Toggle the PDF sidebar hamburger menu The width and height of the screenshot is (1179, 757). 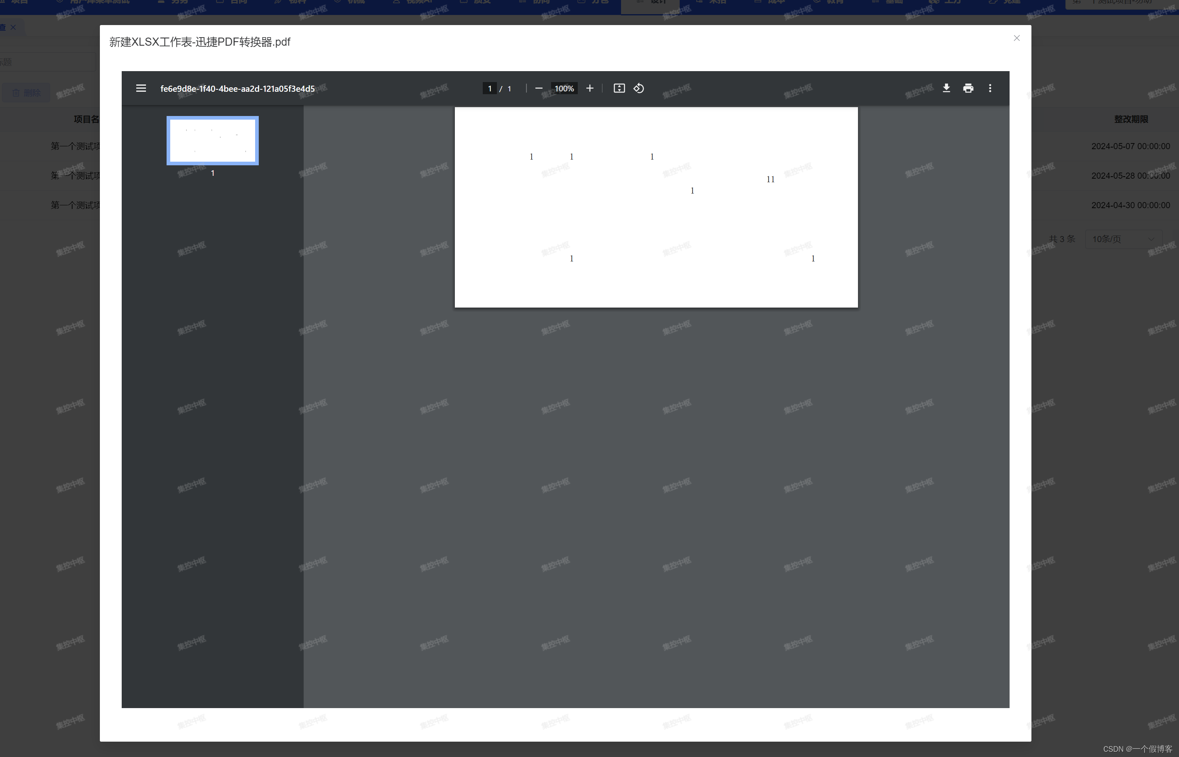click(141, 89)
